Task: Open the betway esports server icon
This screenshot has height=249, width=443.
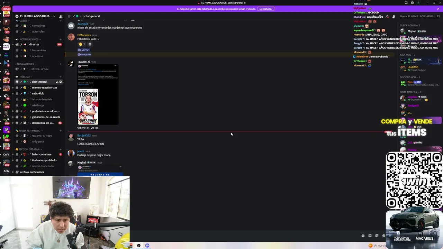Action: [6, 46]
